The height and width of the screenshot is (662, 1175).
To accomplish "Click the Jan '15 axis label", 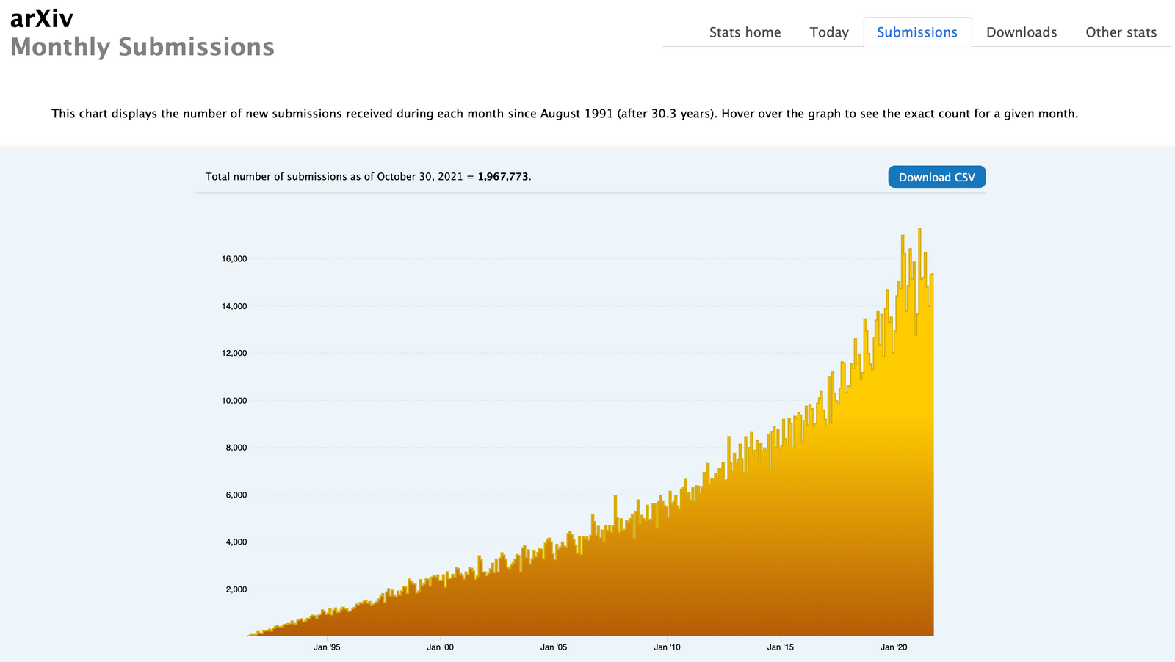I will (x=781, y=647).
